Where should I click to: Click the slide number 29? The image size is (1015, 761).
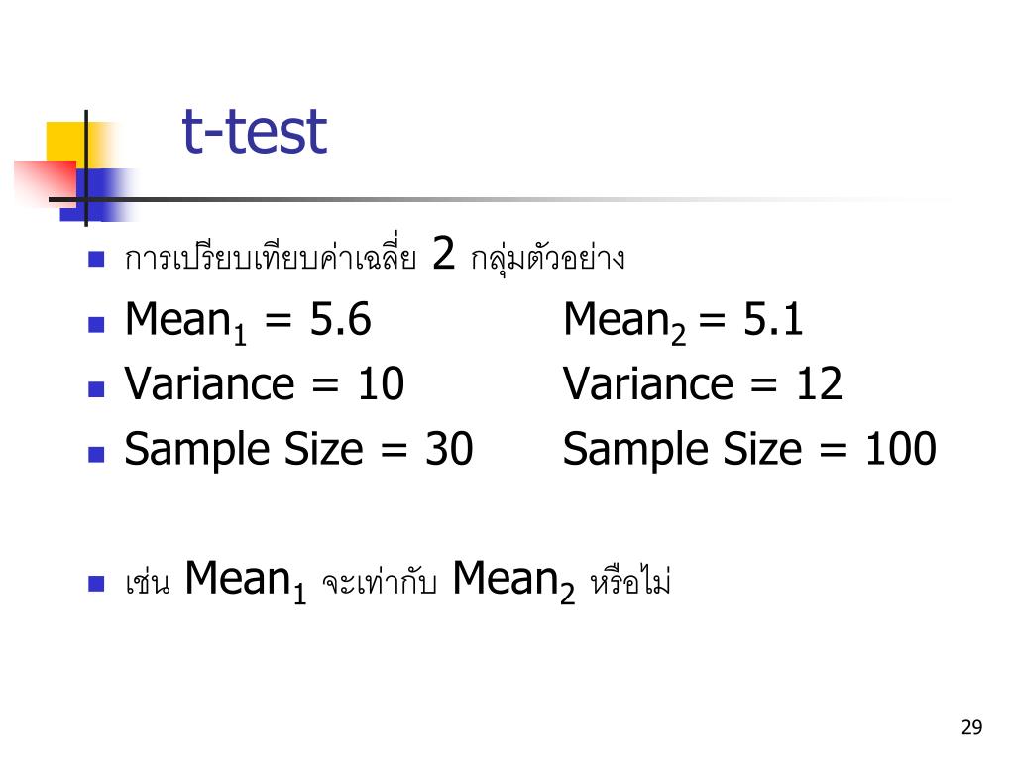pyautogui.click(x=971, y=727)
